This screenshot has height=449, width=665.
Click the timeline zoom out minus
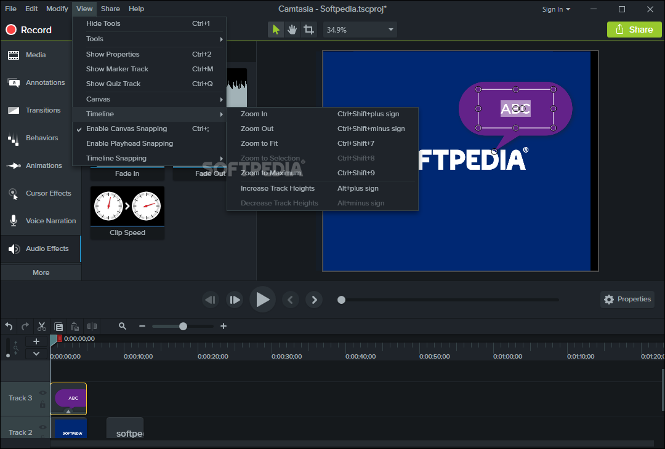coord(142,326)
